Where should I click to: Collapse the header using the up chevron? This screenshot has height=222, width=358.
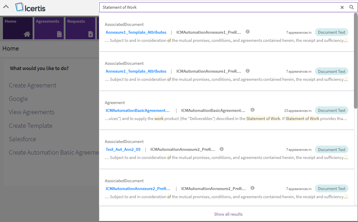[x=6, y=7]
